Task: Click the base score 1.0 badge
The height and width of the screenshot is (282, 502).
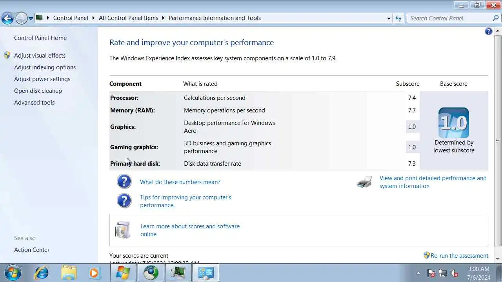Action: pos(454,123)
